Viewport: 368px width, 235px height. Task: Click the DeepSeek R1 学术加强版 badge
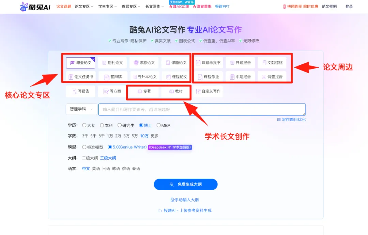click(x=170, y=147)
